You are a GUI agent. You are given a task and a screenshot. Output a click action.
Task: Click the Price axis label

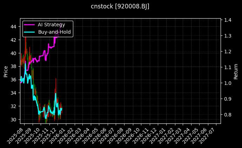(6, 71)
